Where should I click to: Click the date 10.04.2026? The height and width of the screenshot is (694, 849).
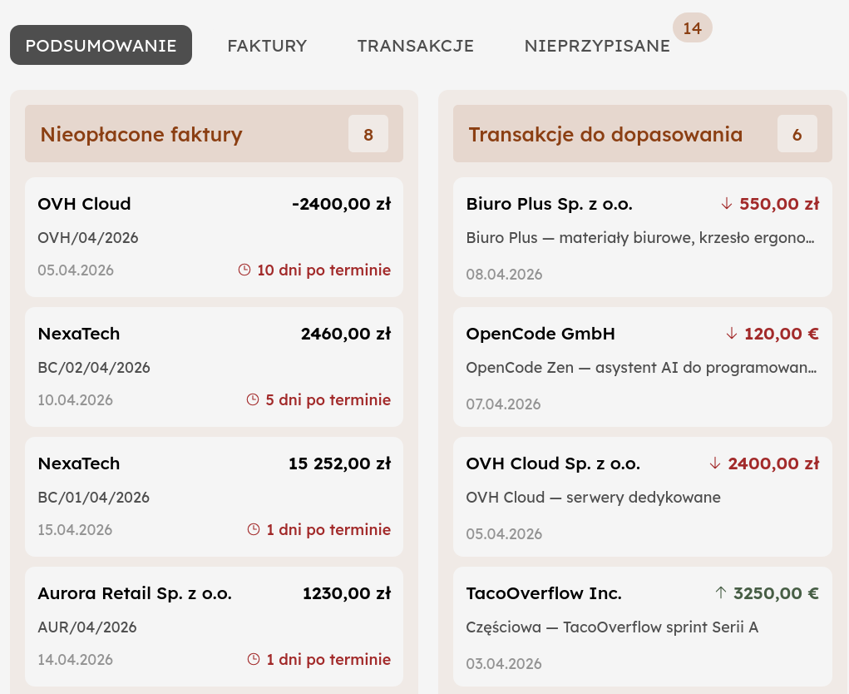tap(76, 399)
